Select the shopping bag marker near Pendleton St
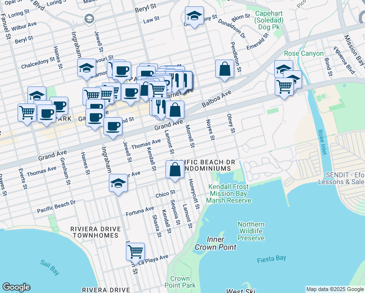The image size is (365, 293). pyautogui.click(x=224, y=69)
